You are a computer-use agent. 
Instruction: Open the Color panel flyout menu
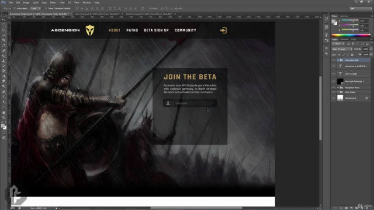(372, 16)
